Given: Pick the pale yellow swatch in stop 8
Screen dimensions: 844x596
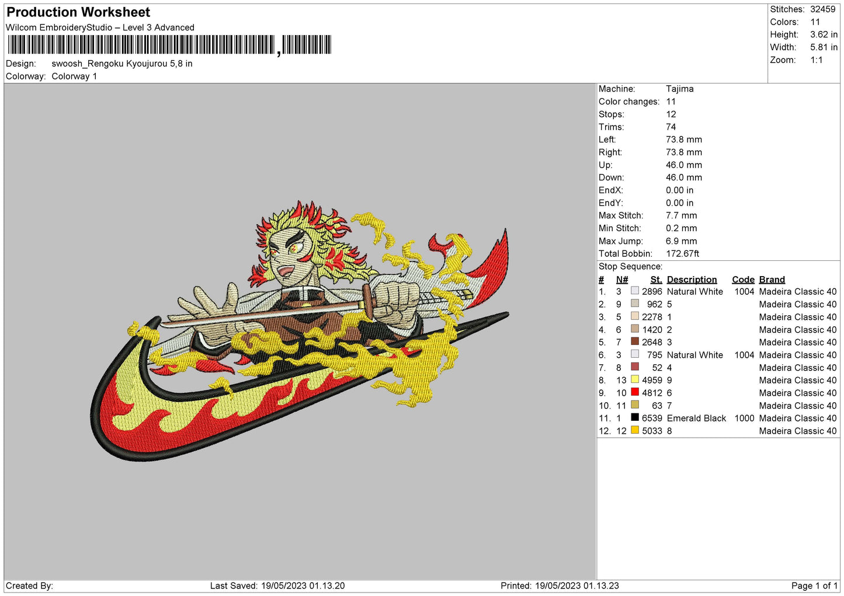Looking at the screenshot, I should click(x=634, y=379).
